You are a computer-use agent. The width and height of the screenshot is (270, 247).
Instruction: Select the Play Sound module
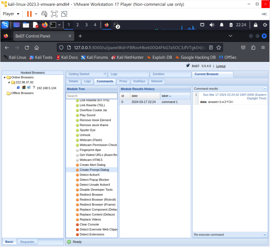[x=87, y=115]
